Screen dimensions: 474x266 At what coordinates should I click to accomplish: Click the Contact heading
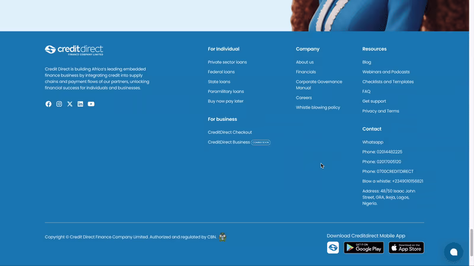coord(372,129)
